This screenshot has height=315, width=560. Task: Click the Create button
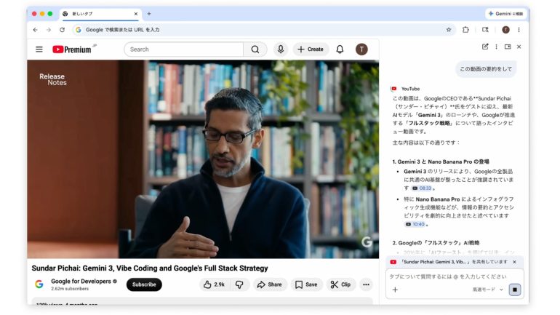(x=311, y=49)
